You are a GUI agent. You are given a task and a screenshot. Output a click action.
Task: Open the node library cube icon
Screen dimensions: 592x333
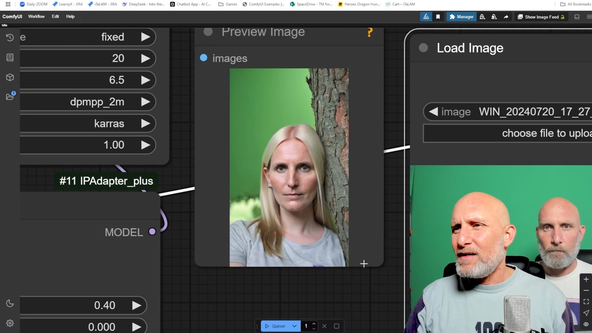[10, 77]
